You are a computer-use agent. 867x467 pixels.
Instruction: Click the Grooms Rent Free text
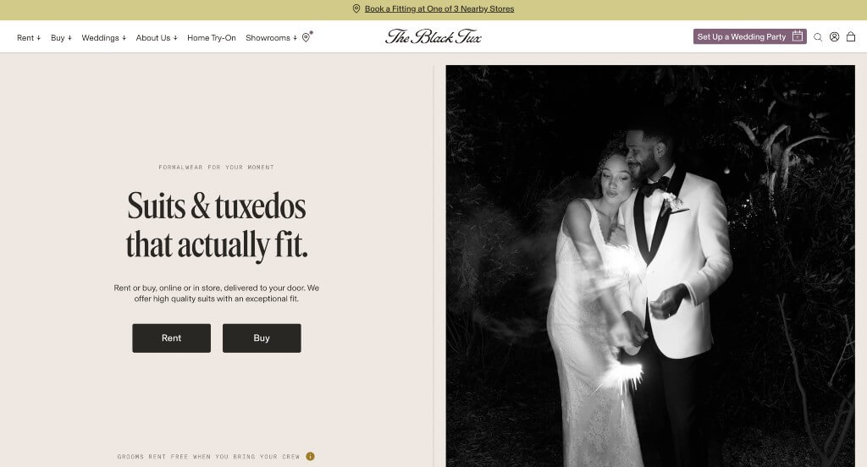pyautogui.click(x=208, y=457)
